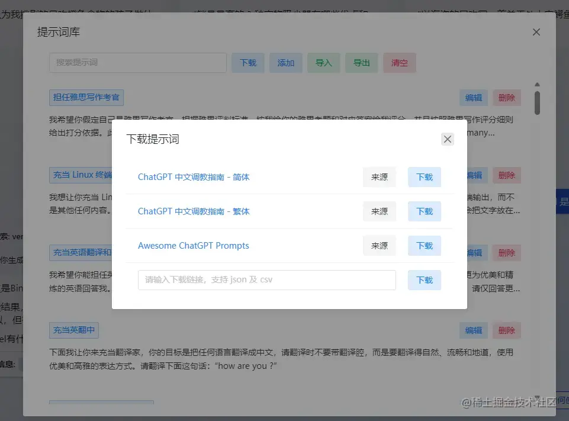Delete the 担任雅思写作考官 prompt
Viewport: 569px width, 421px height.
point(507,98)
